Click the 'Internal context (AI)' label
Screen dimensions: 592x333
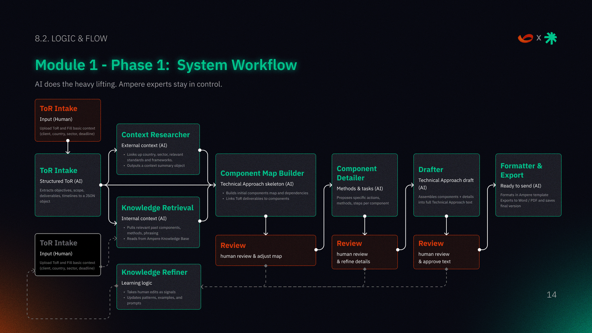(144, 218)
